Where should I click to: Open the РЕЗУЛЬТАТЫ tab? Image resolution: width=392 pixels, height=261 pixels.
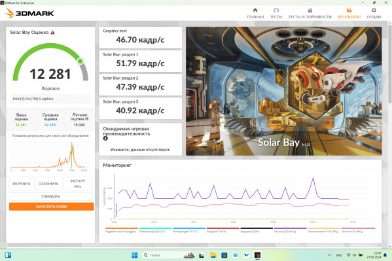tap(349, 13)
